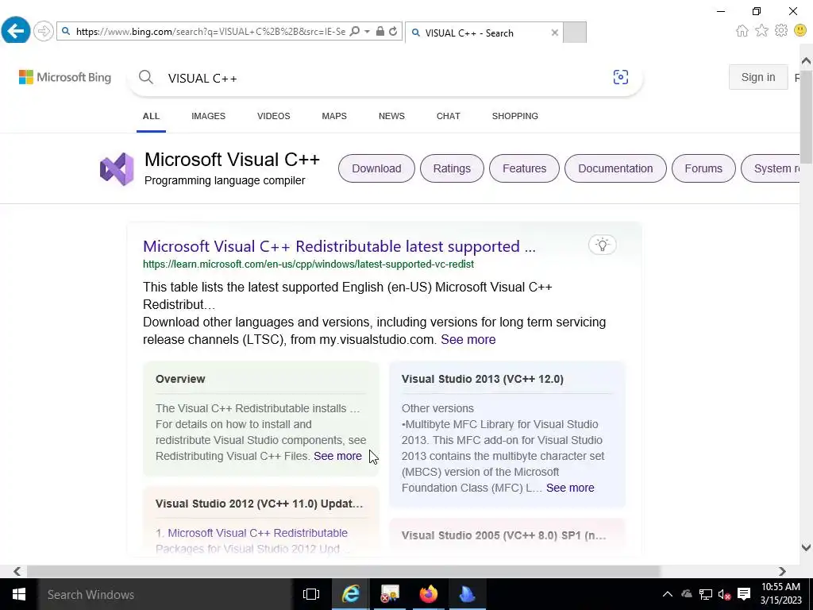Click the taskbar icon with red X badge
The height and width of the screenshot is (610, 813).
coord(389,594)
